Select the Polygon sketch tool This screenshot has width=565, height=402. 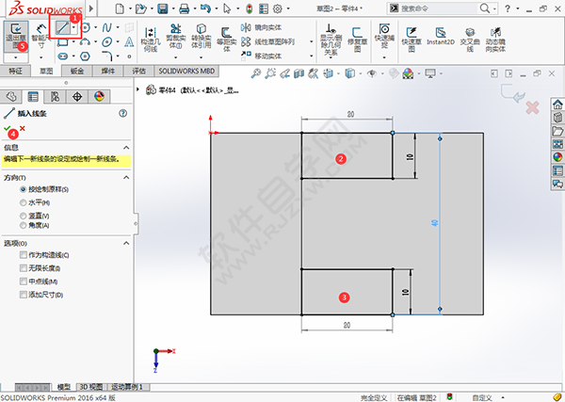[x=85, y=56]
